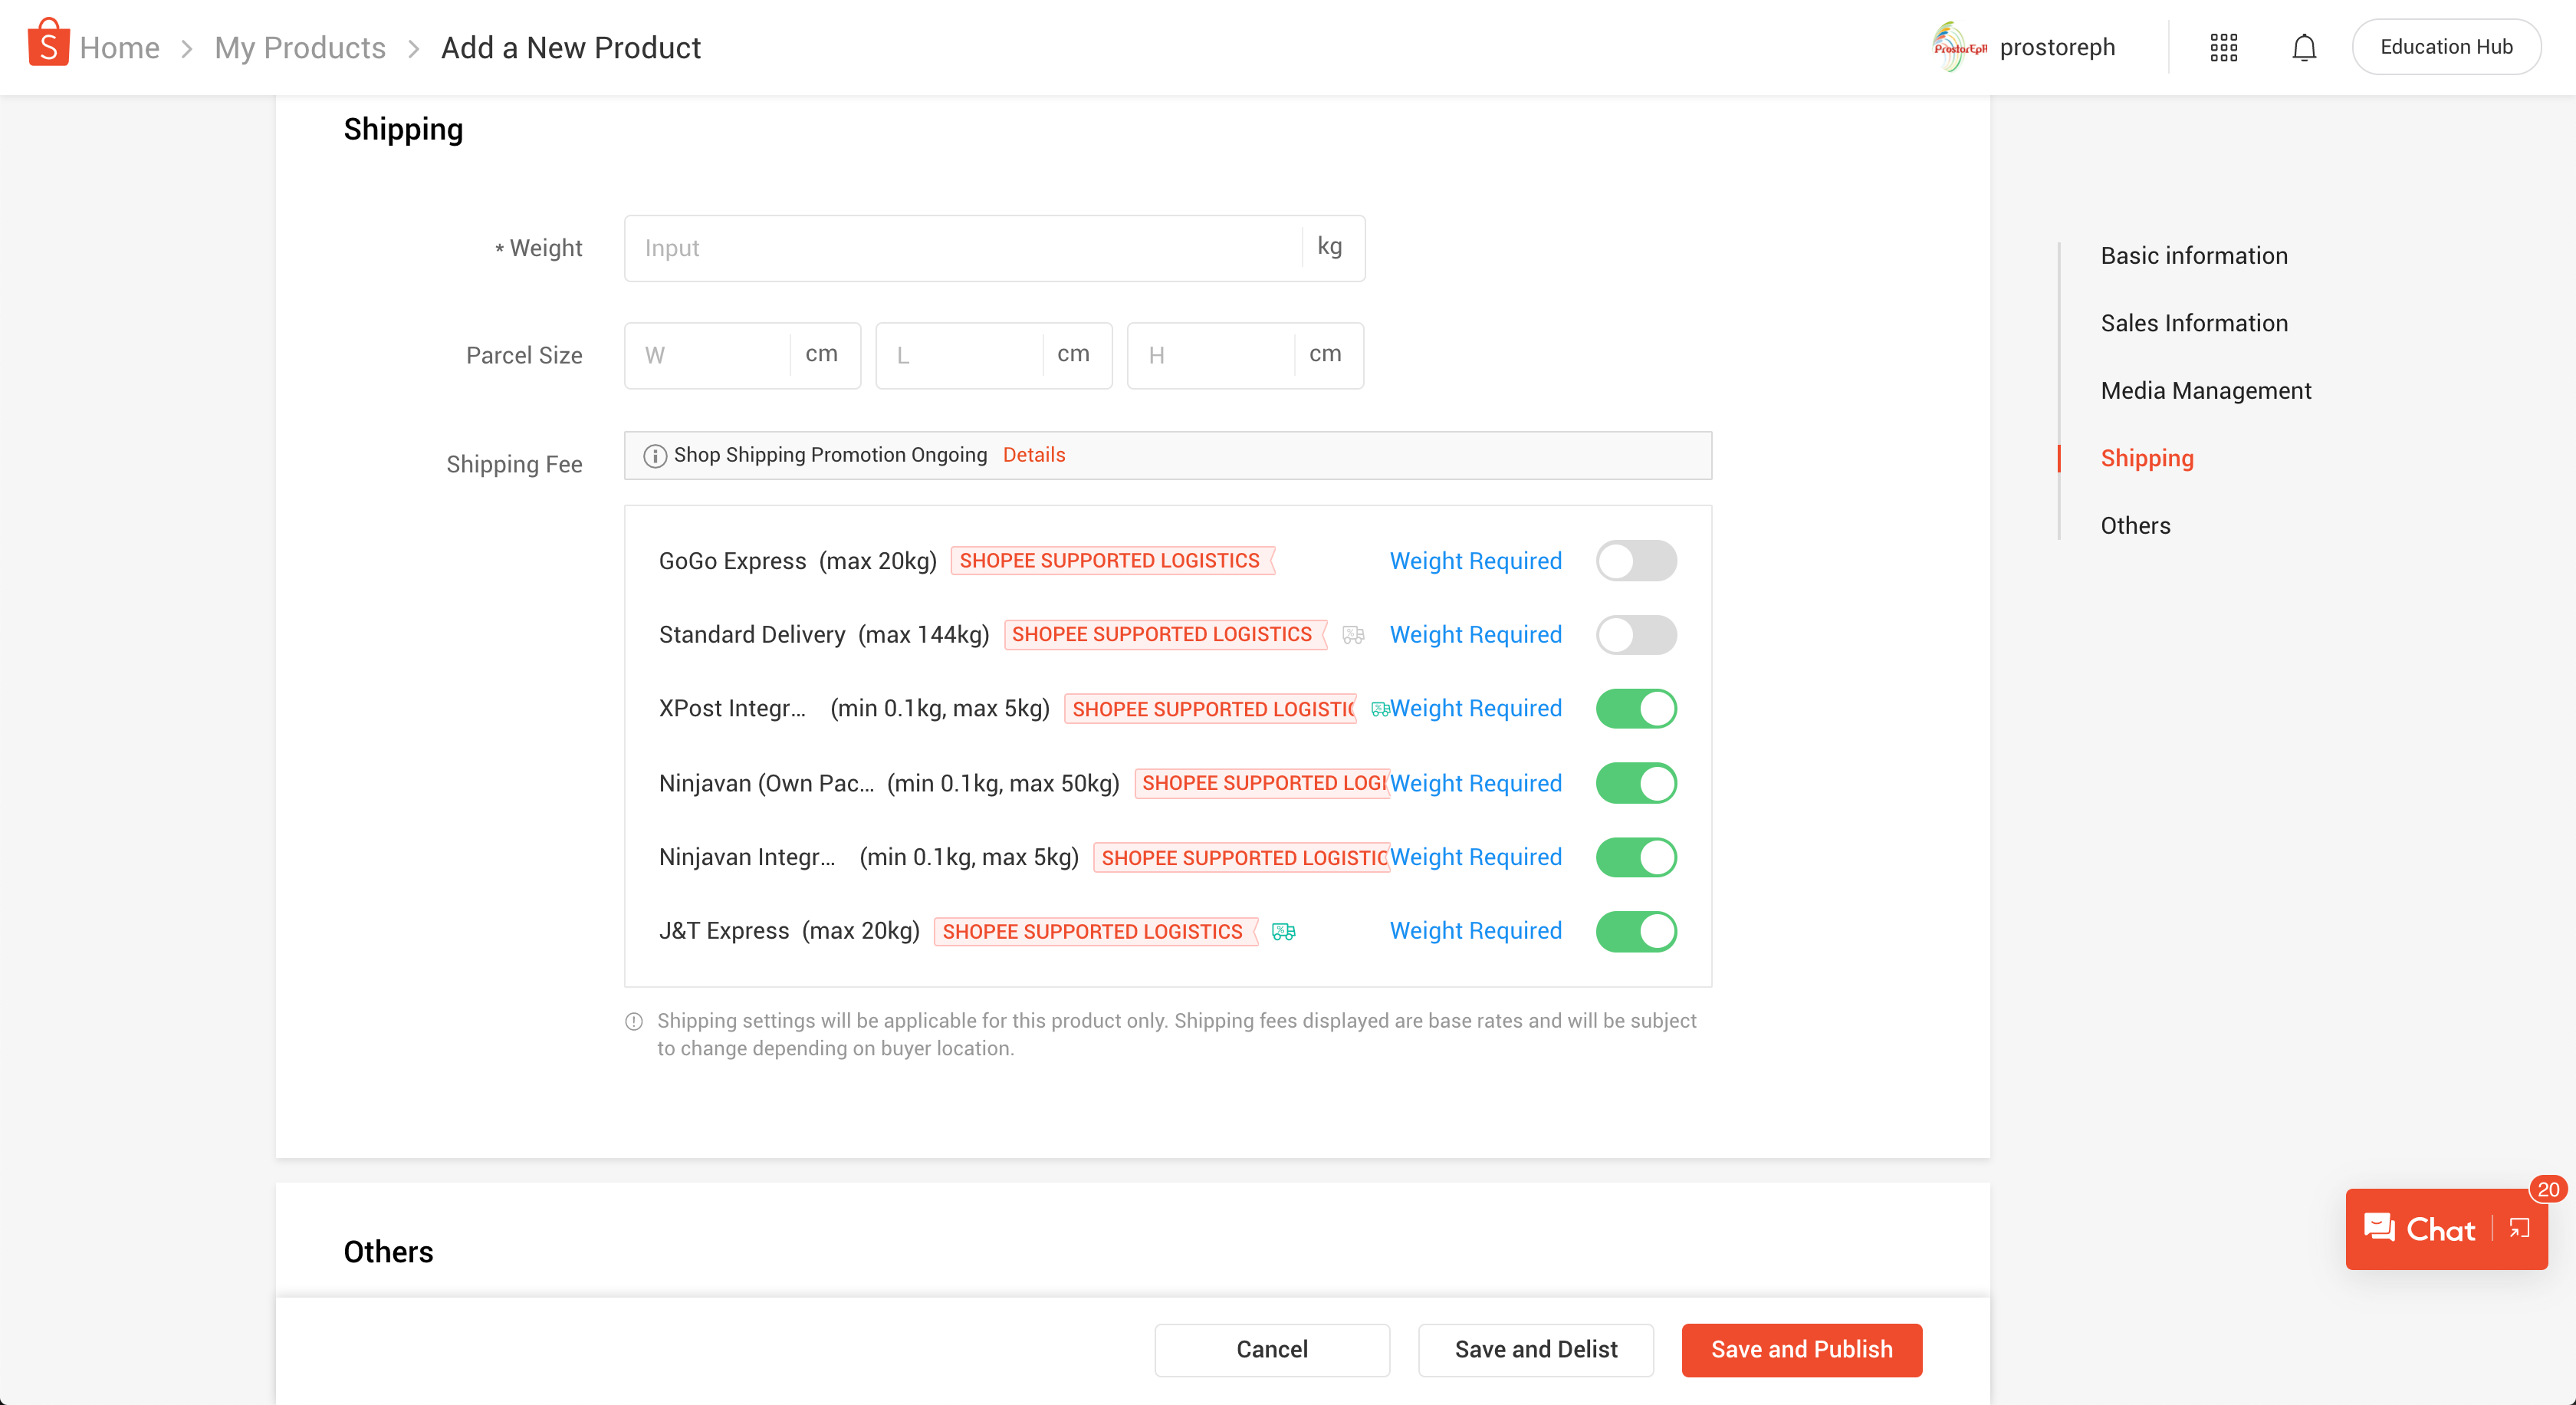Image resolution: width=2576 pixels, height=1405 pixels.
Task: Click the Save and Delist button
Action: (1535, 1349)
